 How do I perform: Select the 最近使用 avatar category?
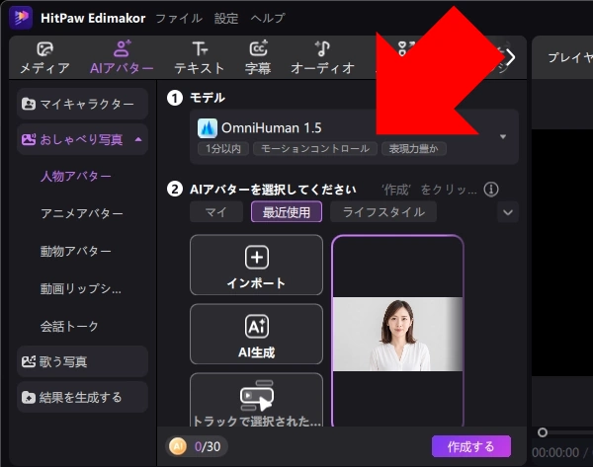click(287, 212)
